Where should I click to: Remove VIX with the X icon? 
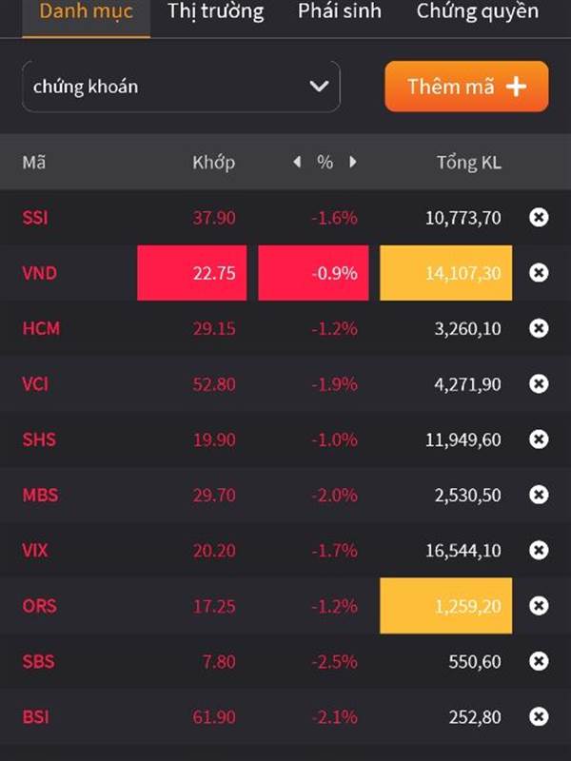[539, 551]
